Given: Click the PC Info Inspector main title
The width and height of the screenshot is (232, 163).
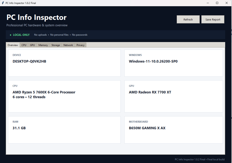Looking at the screenshot, I should click(x=37, y=17).
